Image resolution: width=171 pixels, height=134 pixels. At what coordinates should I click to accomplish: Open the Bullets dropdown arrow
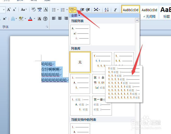coord(58,10)
